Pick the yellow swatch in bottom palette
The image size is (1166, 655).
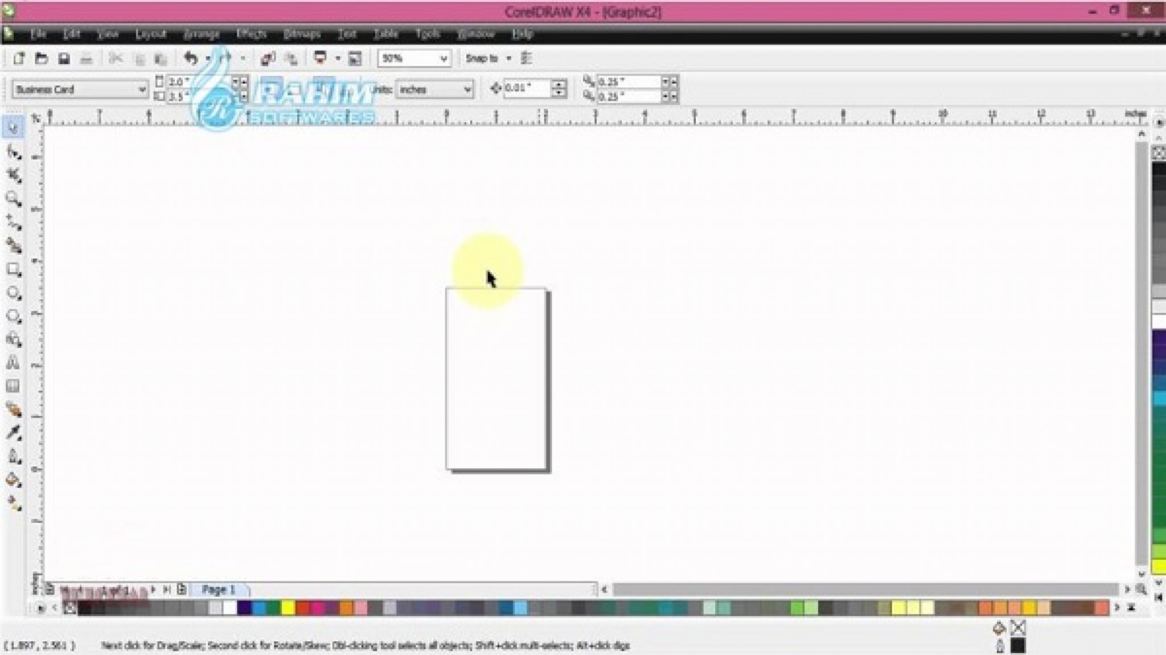click(x=288, y=608)
